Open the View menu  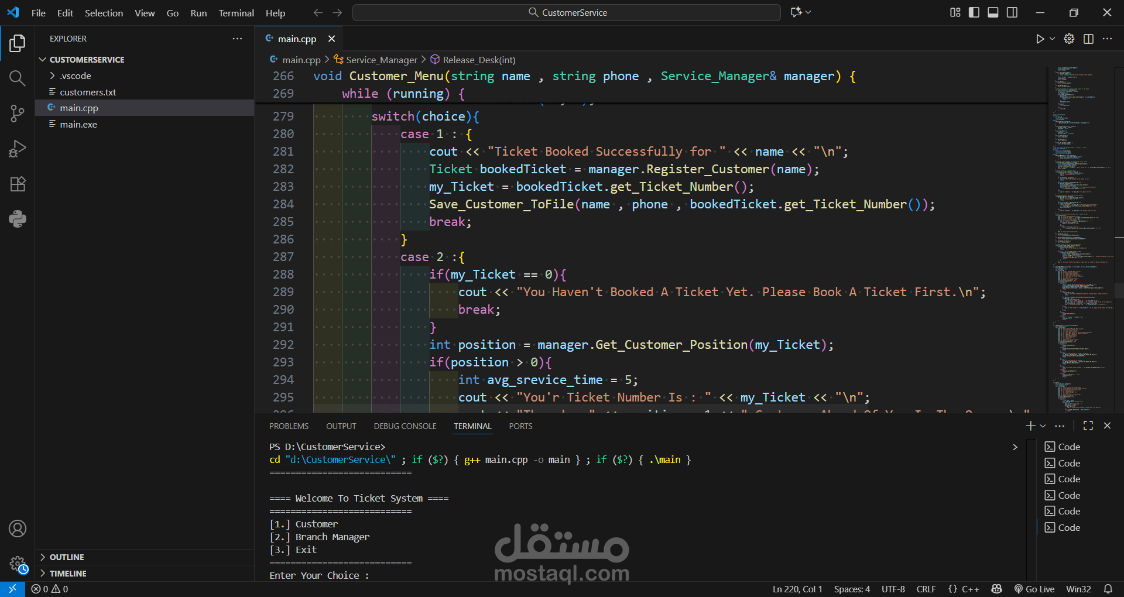point(145,13)
